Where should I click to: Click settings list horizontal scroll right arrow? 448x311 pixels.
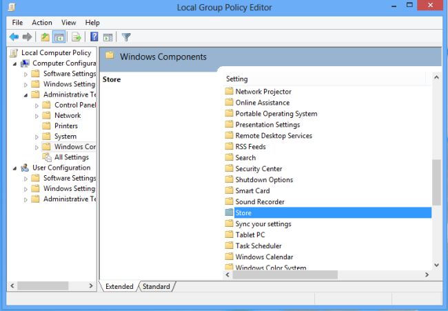(427, 274)
